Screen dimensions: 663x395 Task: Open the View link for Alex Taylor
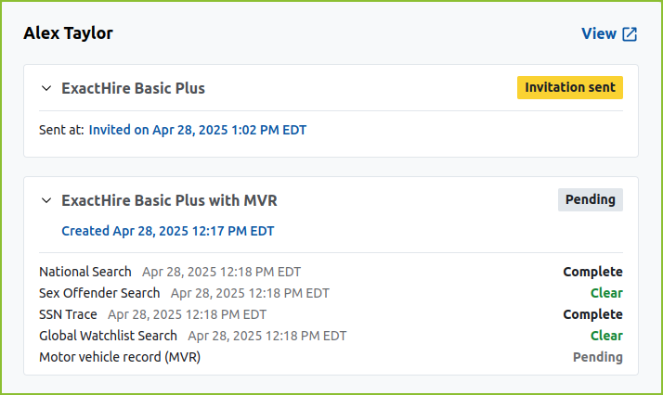[x=599, y=33]
